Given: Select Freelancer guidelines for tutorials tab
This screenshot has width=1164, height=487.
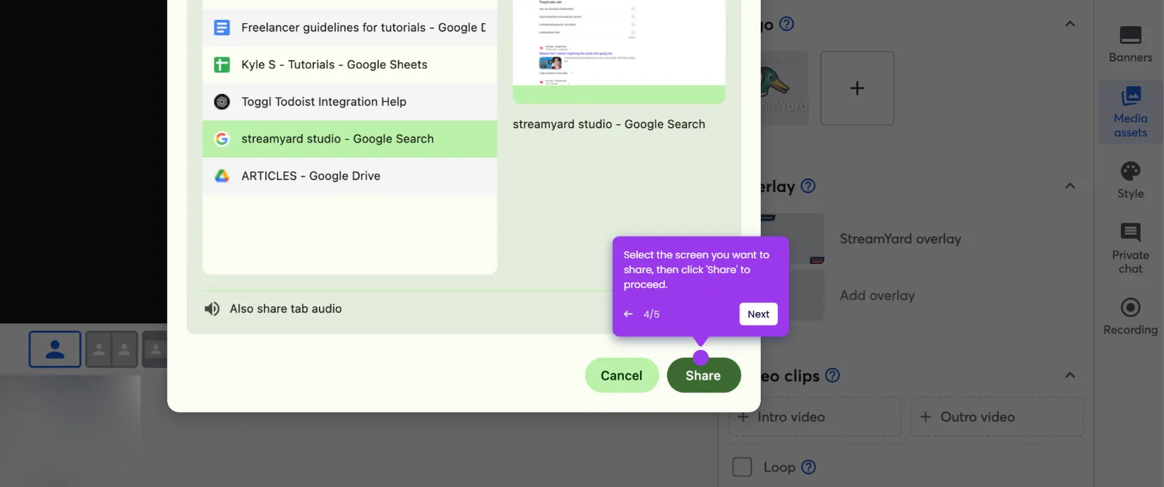Looking at the screenshot, I should click(349, 28).
